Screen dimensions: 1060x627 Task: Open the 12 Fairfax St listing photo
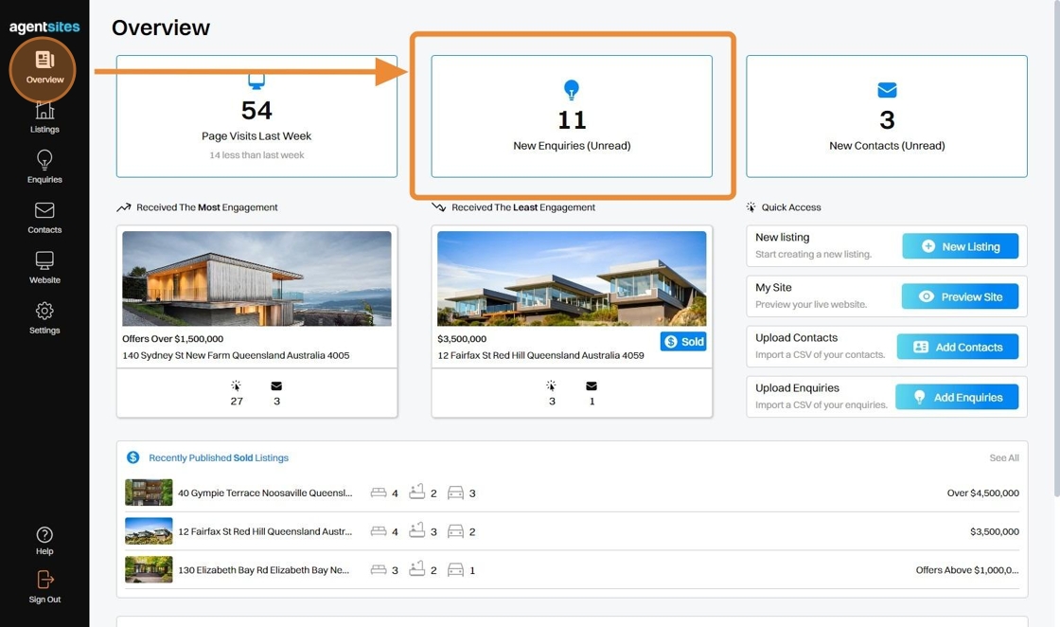click(x=572, y=278)
